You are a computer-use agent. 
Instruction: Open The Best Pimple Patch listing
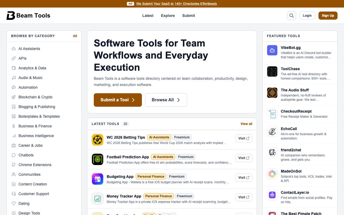pyautogui.click(x=301, y=213)
